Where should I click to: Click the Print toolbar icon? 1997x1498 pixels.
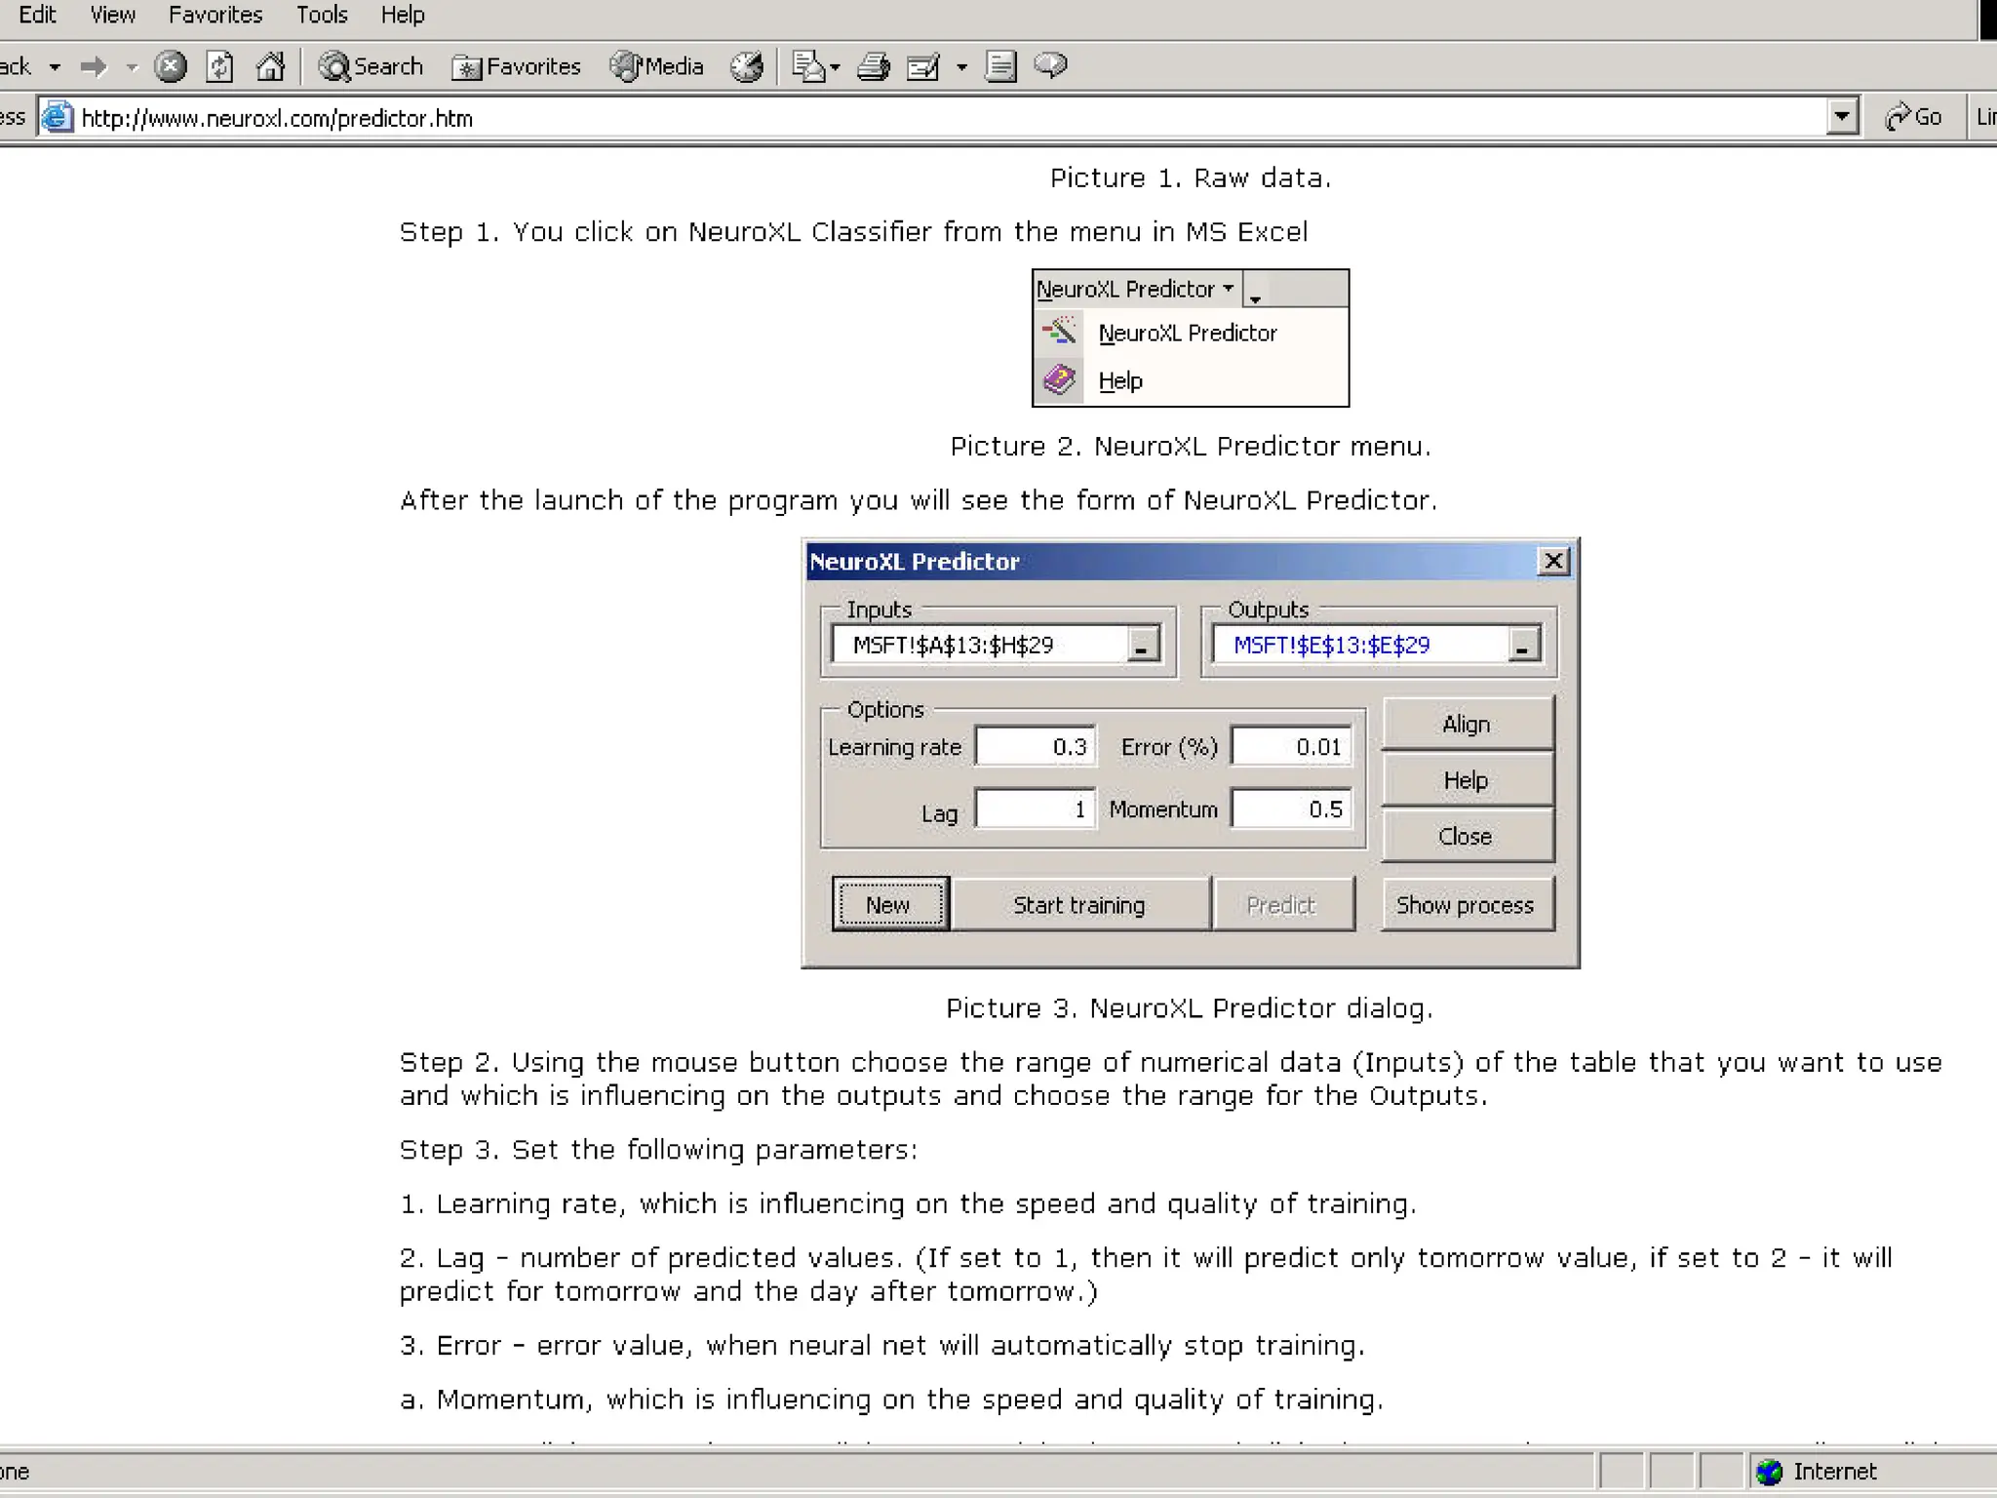pos(873,66)
